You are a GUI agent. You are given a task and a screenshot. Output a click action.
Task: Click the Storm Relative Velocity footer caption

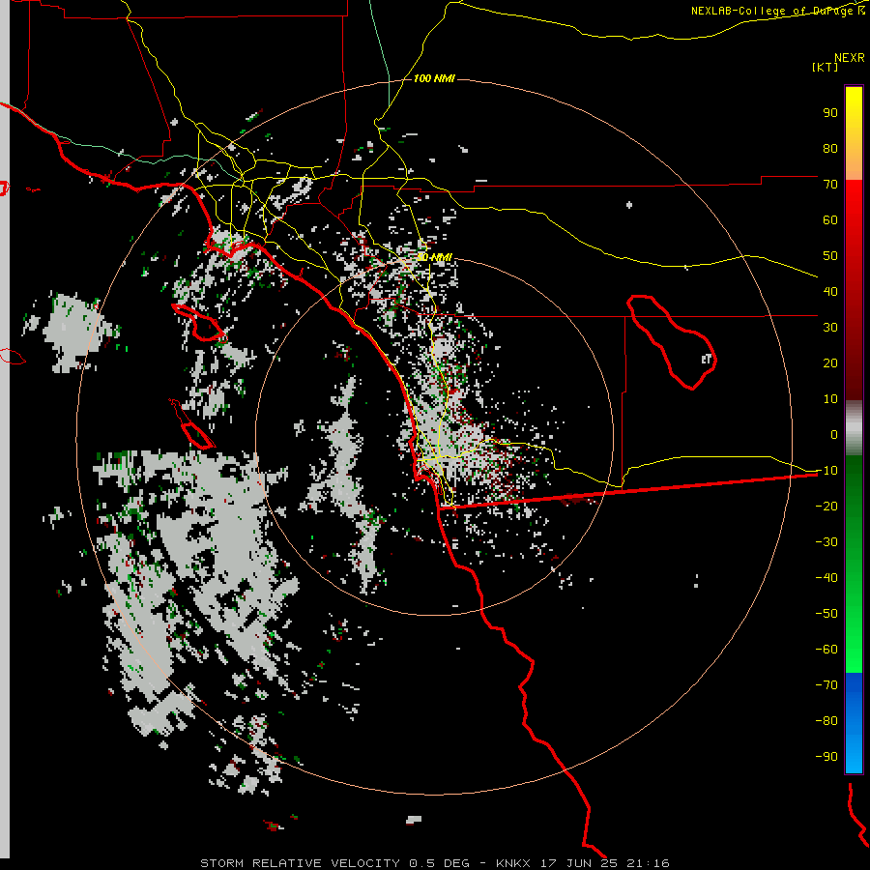pyautogui.click(x=434, y=863)
